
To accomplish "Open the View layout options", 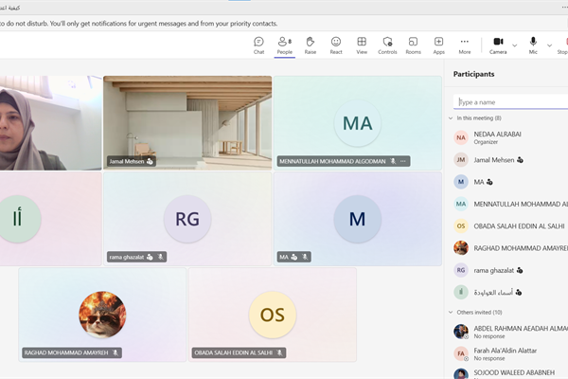I will 362,45.
